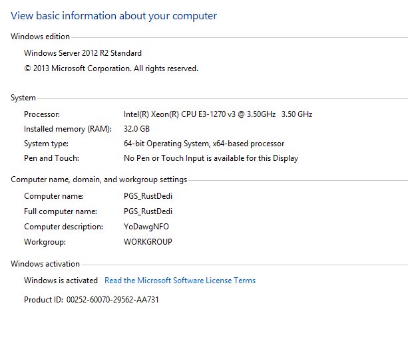This screenshot has width=408, height=355.
Task: Open the Microsoft Software License Terms link
Action: [180, 281]
